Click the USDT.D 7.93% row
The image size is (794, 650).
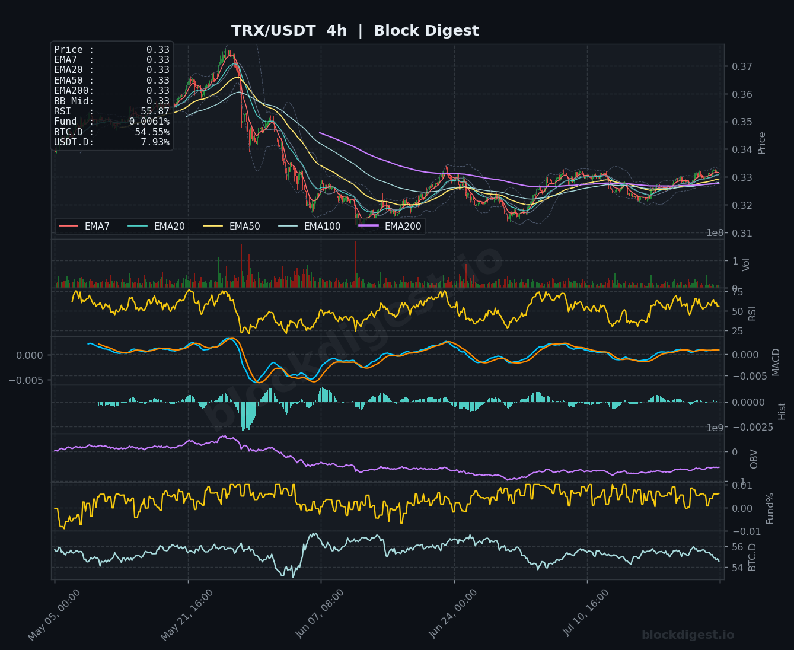(111, 142)
